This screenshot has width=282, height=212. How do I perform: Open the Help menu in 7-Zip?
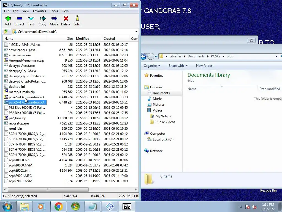tap(65, 11)
